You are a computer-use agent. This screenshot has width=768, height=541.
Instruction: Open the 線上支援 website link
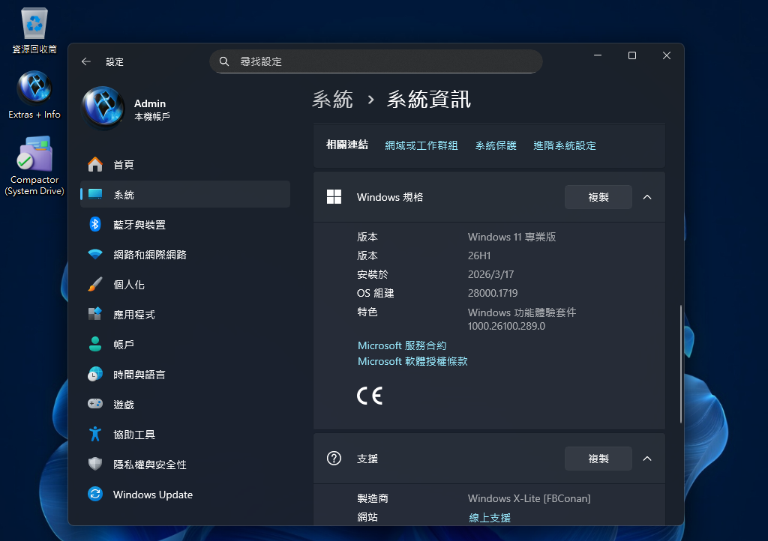coord(489,518)
